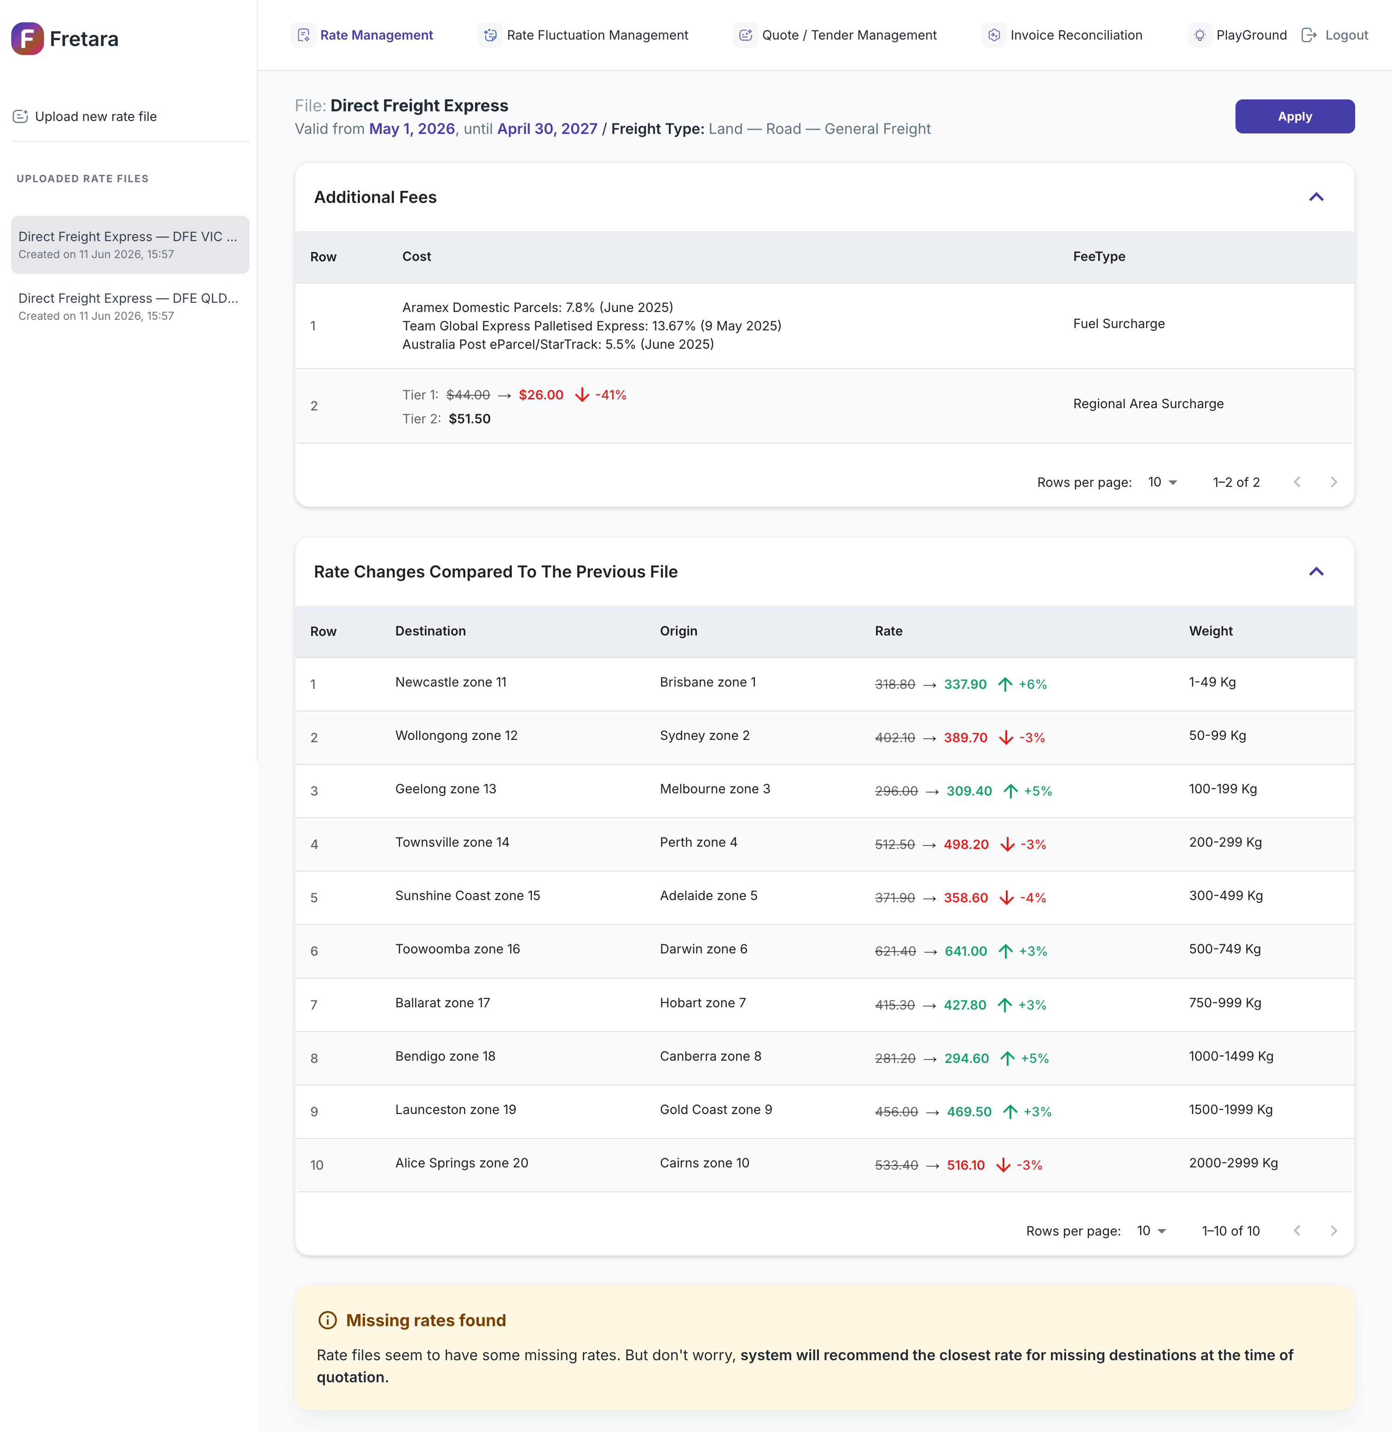
Task: Open rows per page dropdown in Additional Fees
Action: (x=1162, y=482)
